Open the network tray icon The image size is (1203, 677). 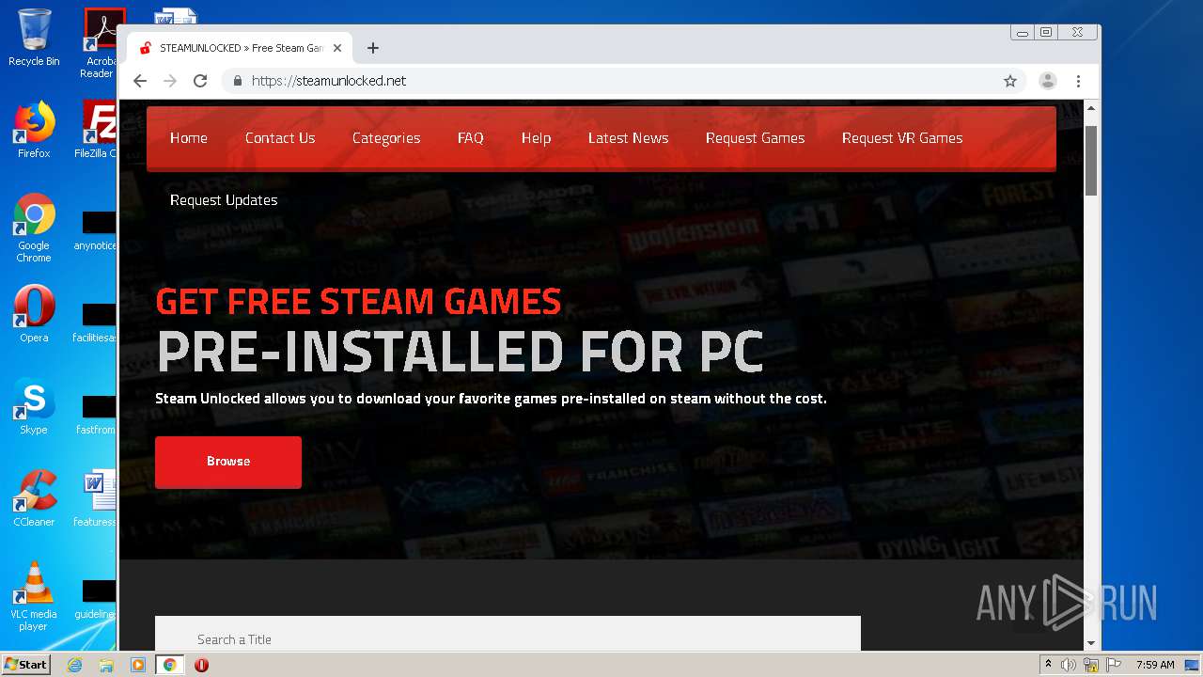[1091, 665]
